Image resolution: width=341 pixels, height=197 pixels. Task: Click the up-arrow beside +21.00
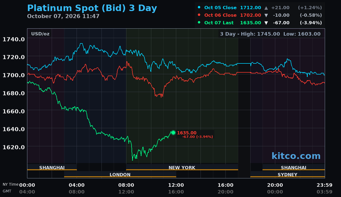coord(266,8)
